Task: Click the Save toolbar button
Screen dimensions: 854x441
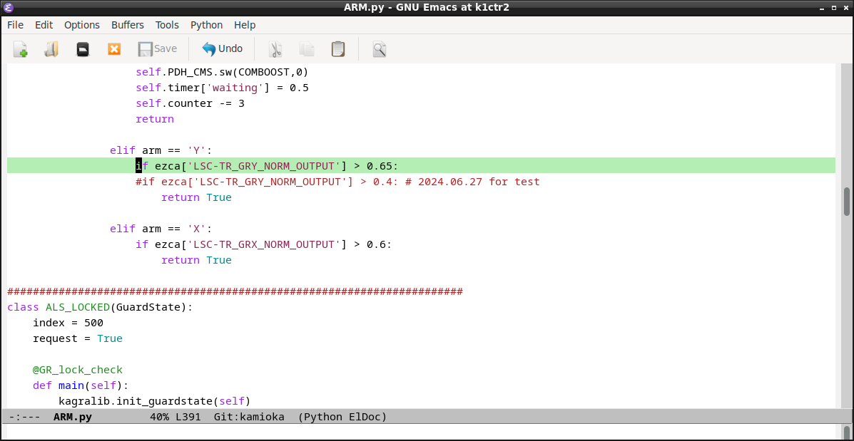Action: (x=158, y=49)
